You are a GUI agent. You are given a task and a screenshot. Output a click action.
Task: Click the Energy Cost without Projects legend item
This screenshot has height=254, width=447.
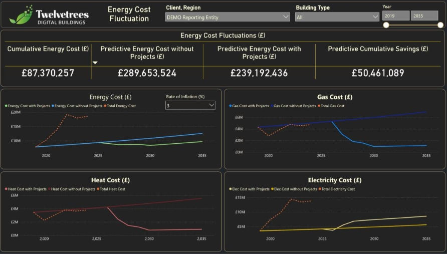click(x=77, y=106)
